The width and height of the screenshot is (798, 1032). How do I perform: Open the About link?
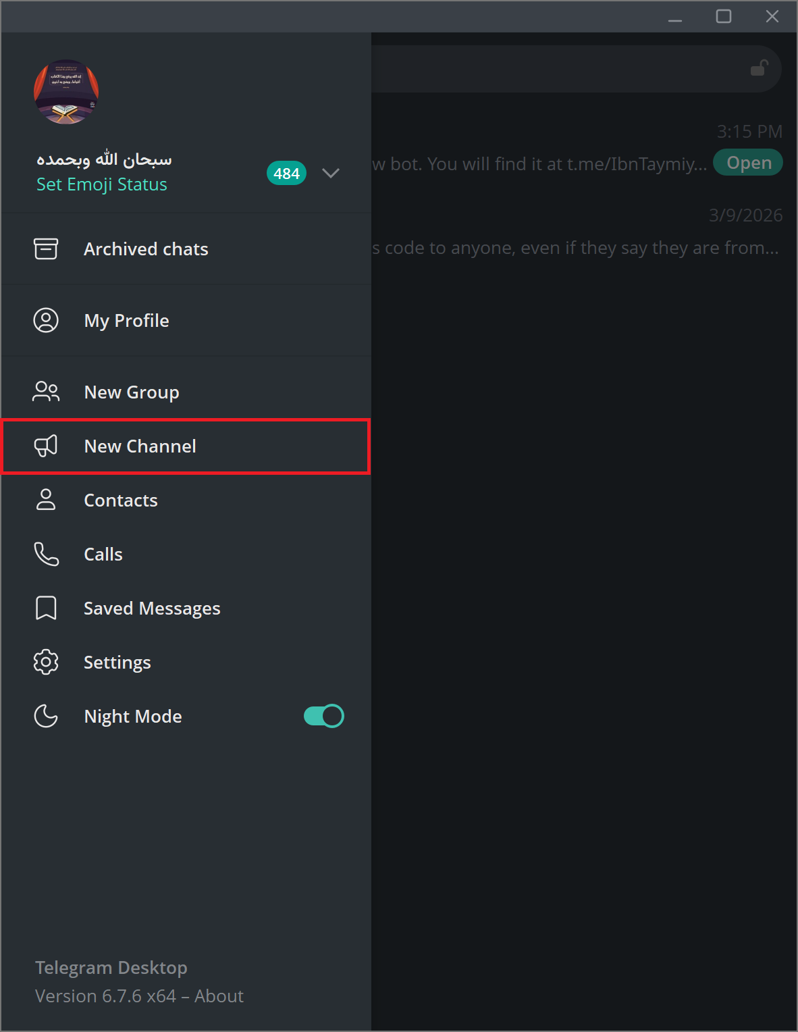219,996
